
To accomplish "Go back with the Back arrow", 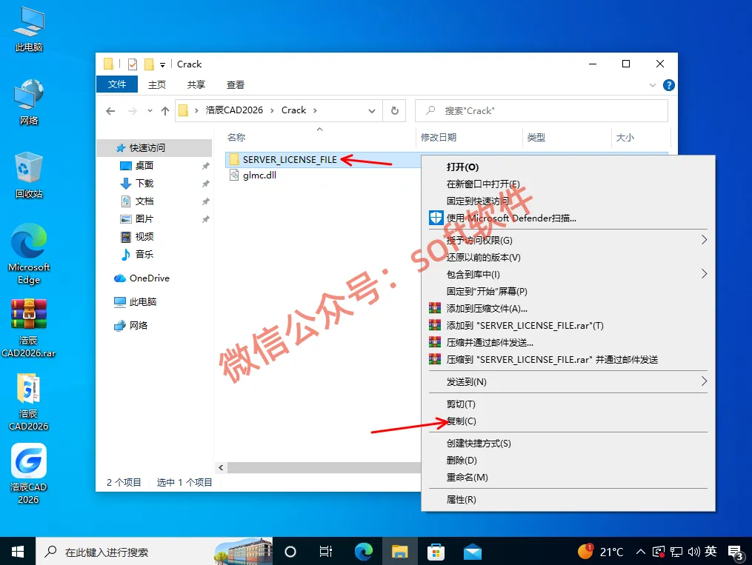I will pyautogui.click(x=111, y=111).
